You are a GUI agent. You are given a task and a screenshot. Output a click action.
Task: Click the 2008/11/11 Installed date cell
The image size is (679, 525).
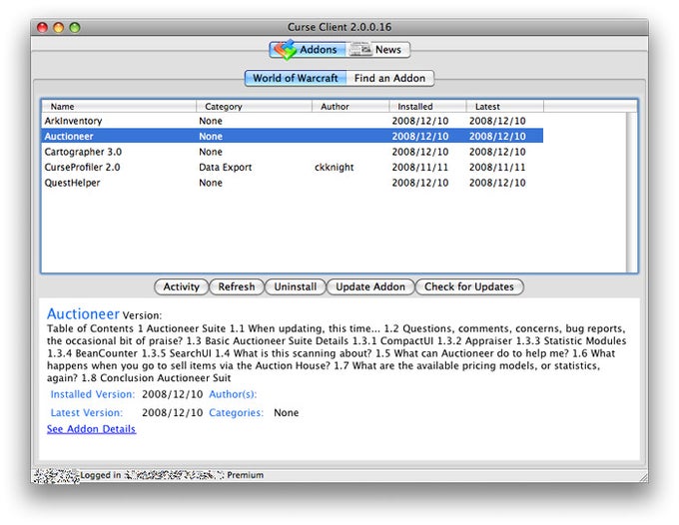pyautogui.click(x=420, y=167)
